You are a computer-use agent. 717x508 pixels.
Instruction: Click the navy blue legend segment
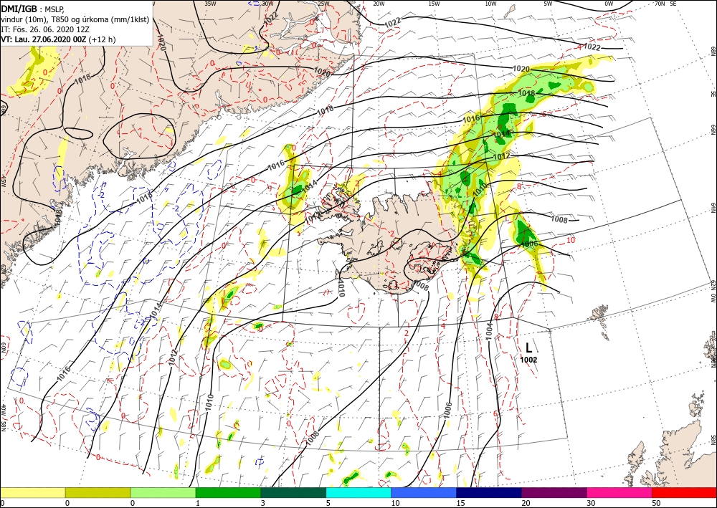coord(489,492)
